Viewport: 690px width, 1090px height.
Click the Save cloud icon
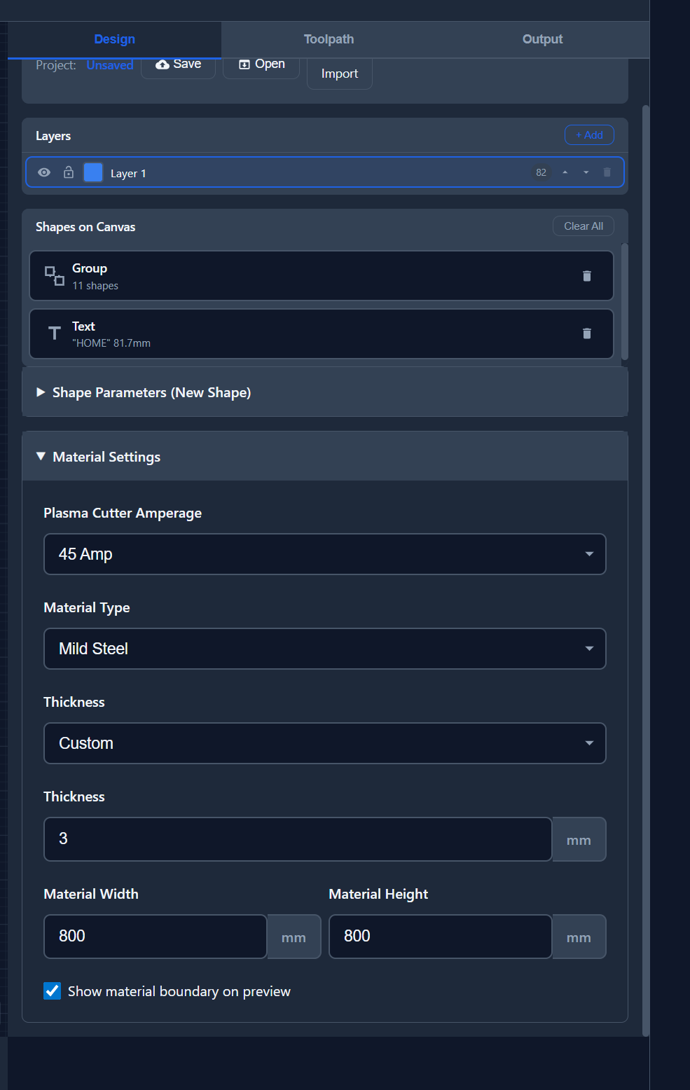click(x=161, y=63)
